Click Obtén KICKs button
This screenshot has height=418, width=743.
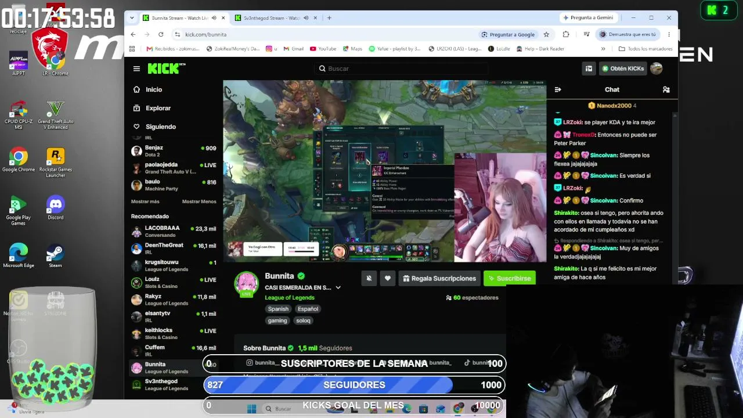click(x=623, y=69)
